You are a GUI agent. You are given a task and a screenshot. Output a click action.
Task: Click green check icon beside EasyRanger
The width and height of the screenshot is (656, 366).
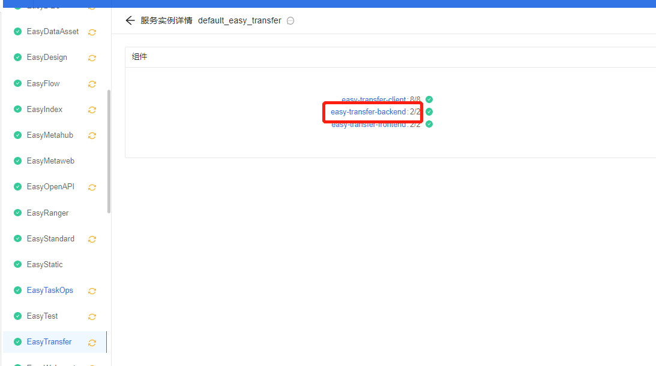click(x=18, y=213)
